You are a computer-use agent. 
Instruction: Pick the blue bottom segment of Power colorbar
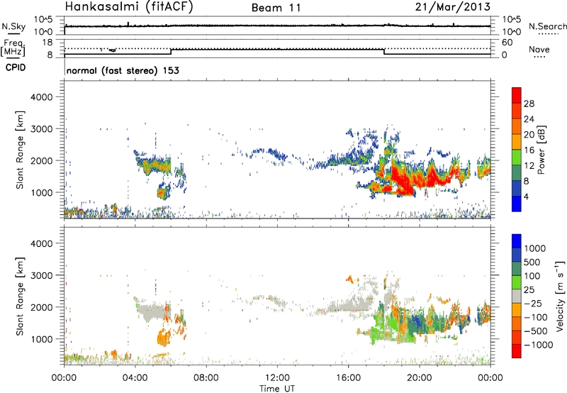tap(517, 204)
